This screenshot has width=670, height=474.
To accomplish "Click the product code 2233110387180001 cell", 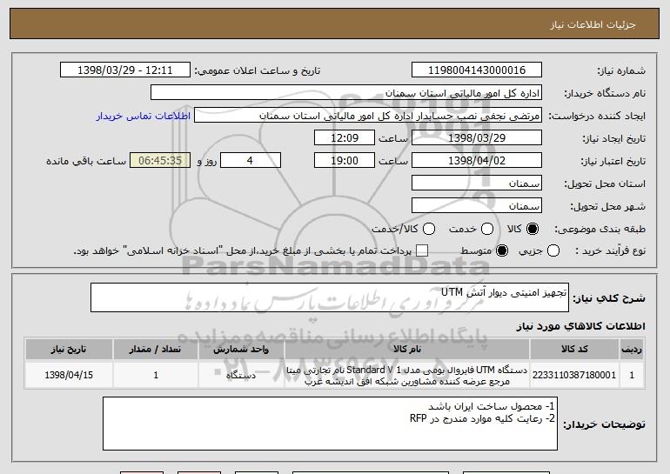I will tap(574, 375).
